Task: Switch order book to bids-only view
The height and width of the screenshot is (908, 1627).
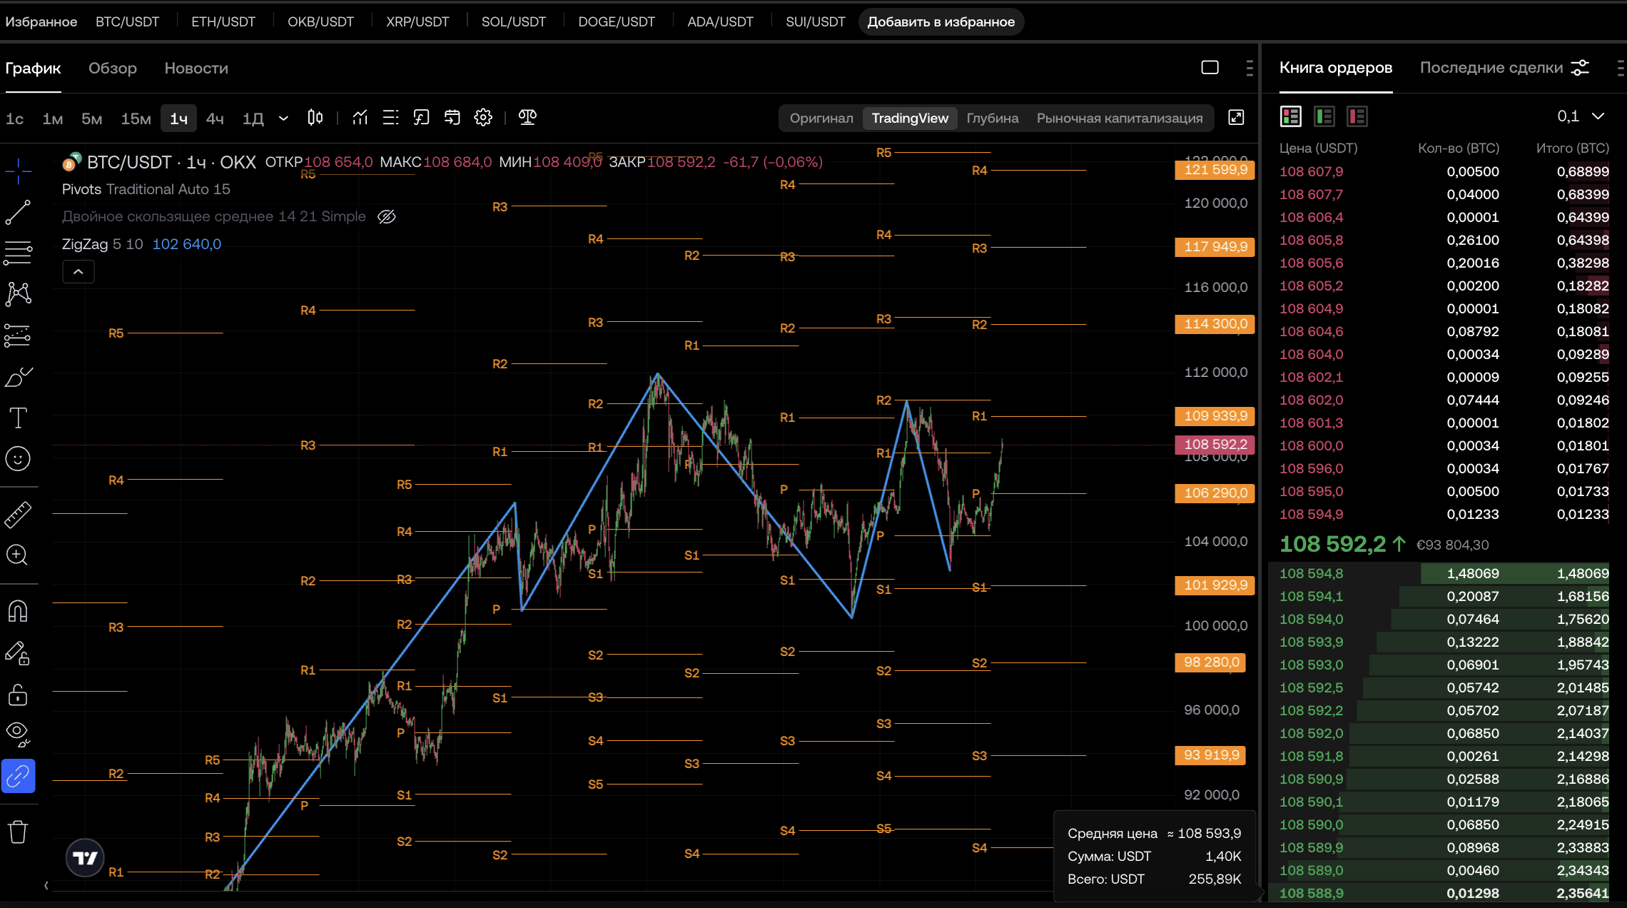Action: 1324,116
